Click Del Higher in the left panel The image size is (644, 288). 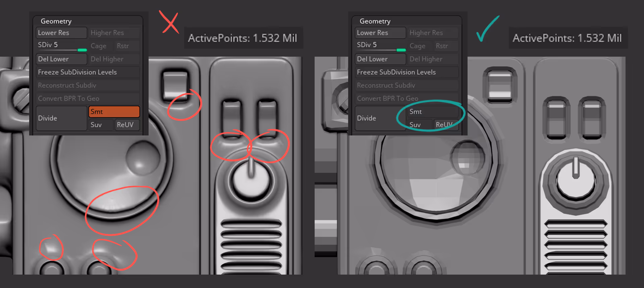click(x=114, y=59)
